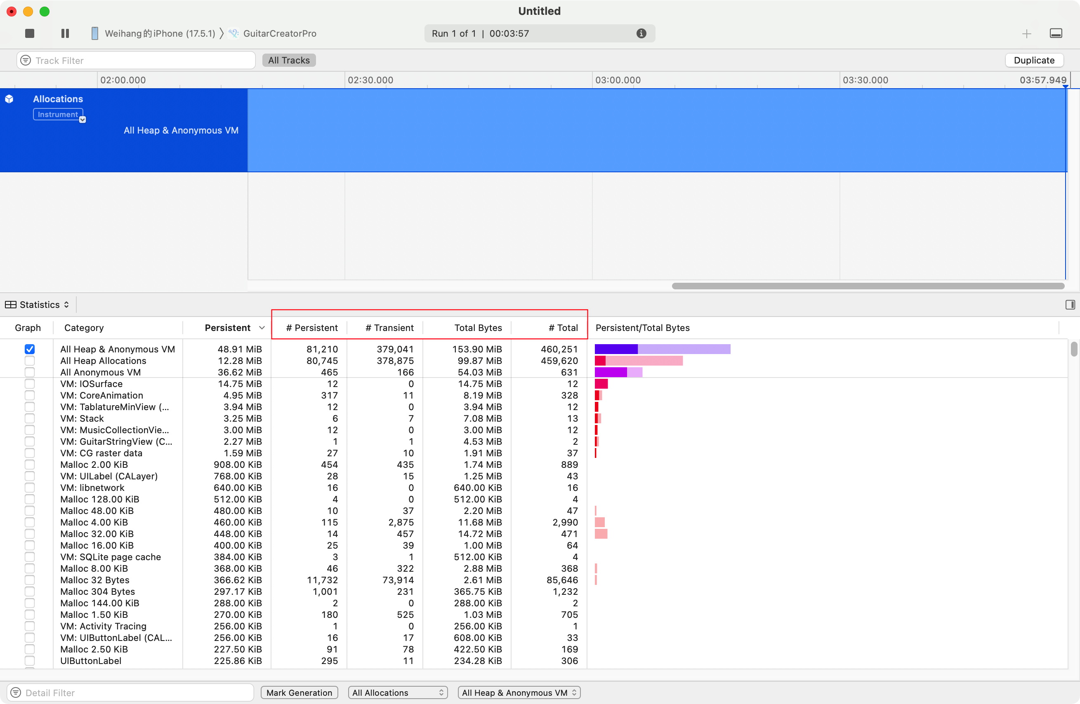
Task: Click the Duplicate button
Action: [x=1034, y=60]
